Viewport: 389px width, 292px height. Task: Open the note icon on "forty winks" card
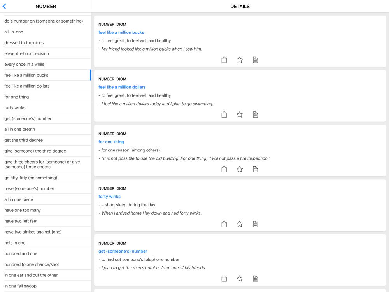click(x=255, y=224)
